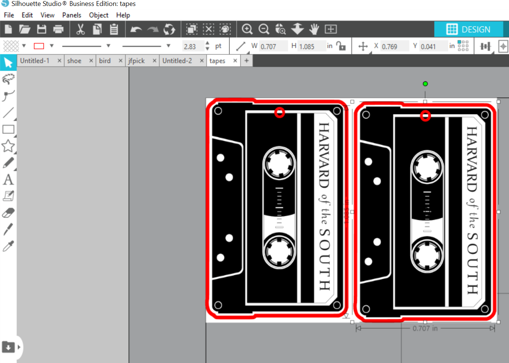
Task: Choose the Select arrow tool
Action: tap(8, 63)
